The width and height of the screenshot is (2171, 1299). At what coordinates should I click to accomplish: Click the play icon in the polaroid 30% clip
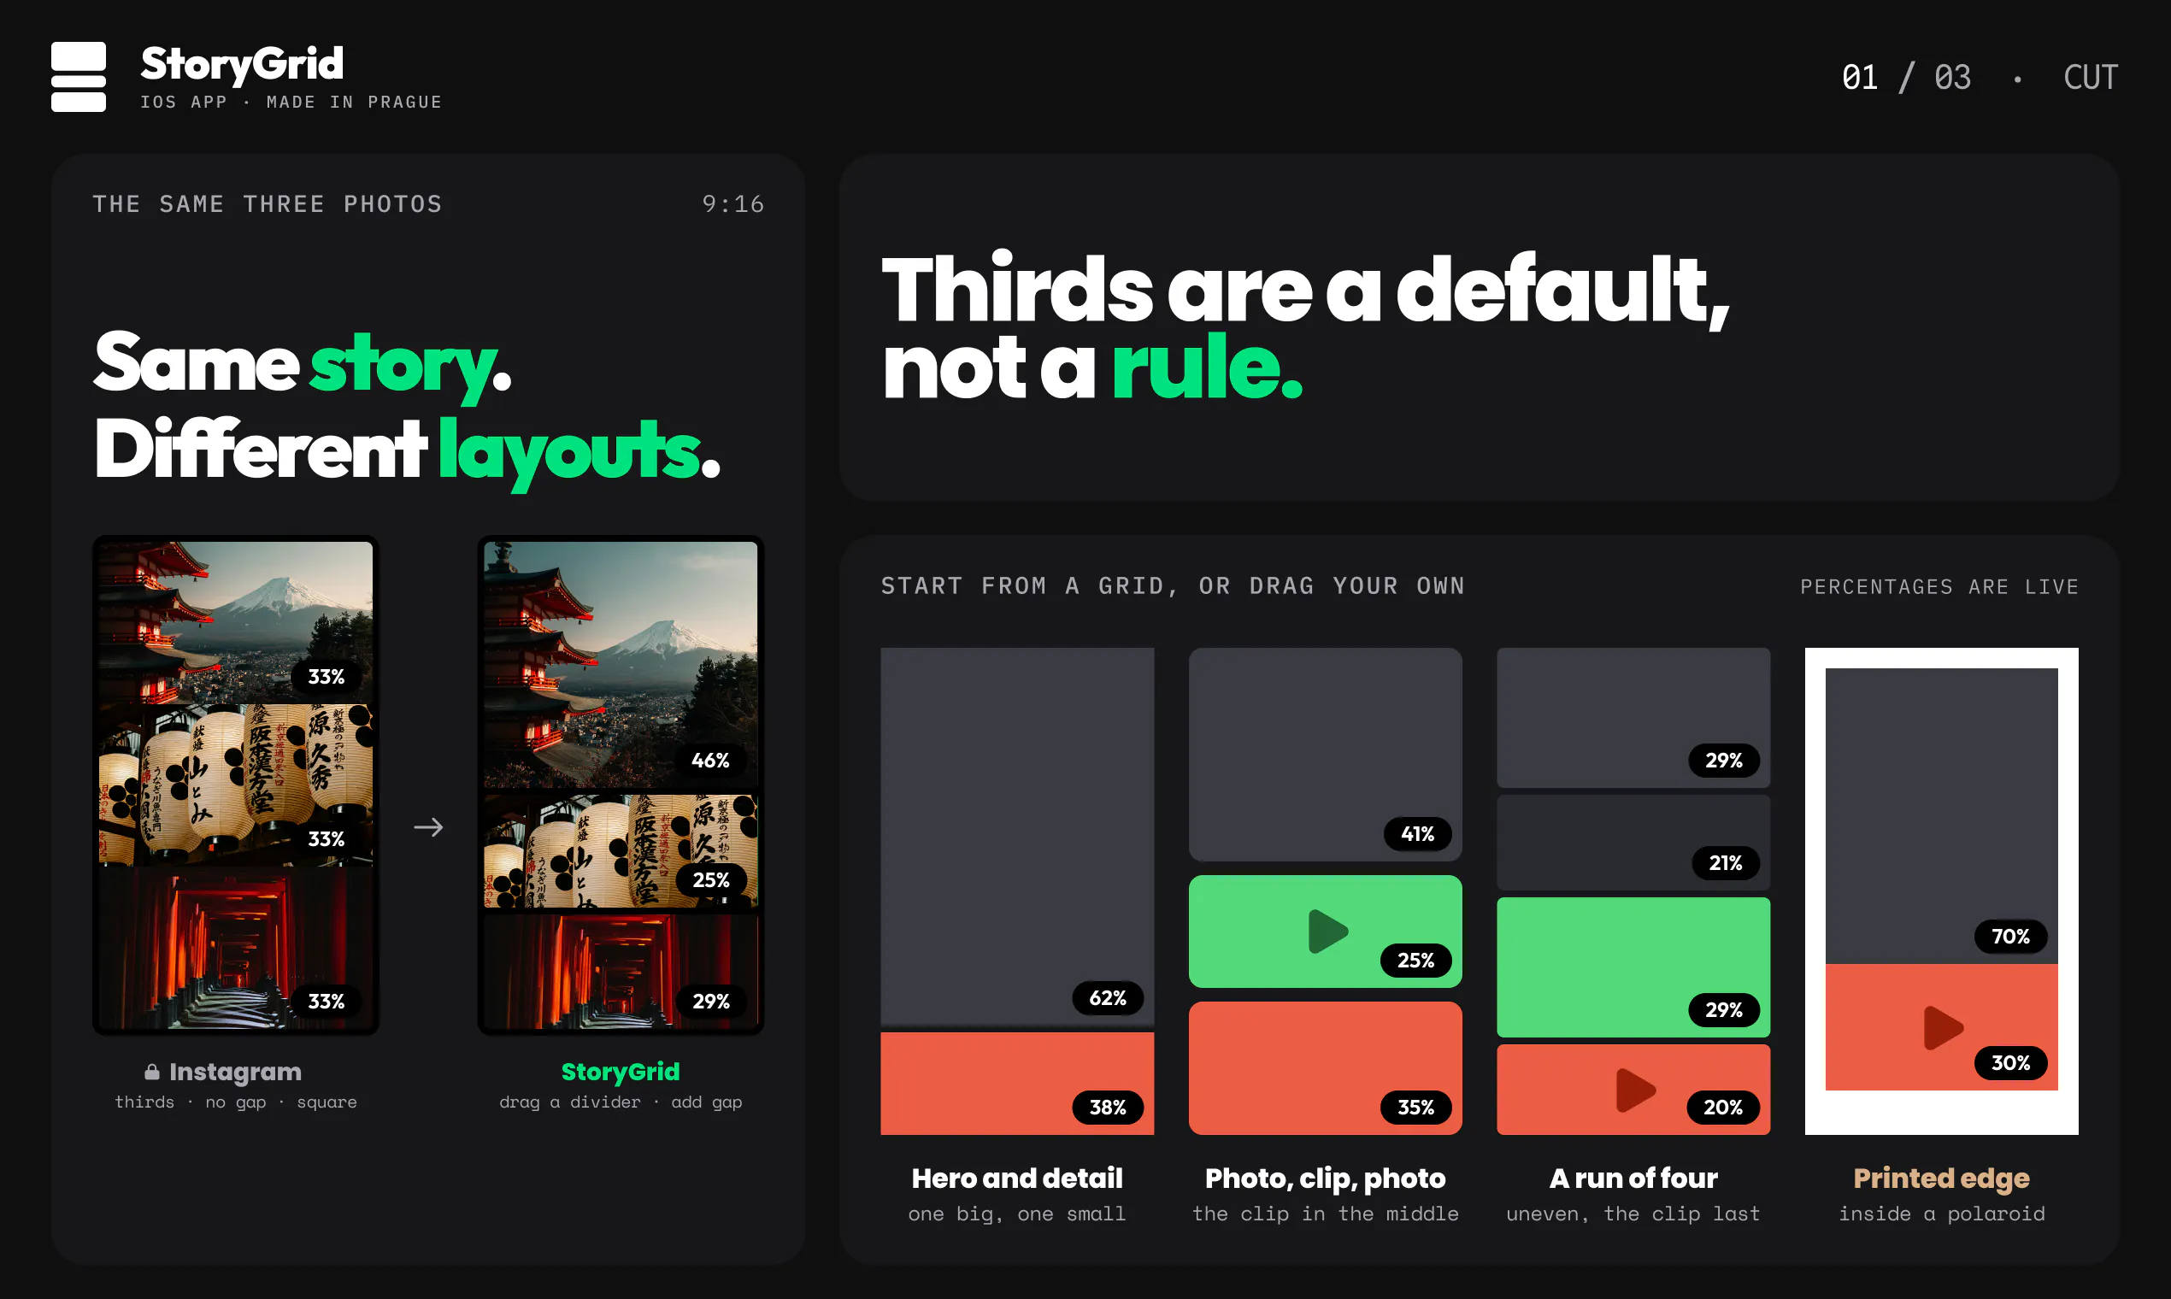click(x=1943, y=1027)
